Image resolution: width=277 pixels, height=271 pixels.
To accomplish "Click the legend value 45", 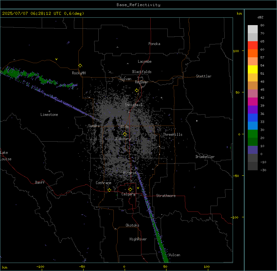I will 262,89.
